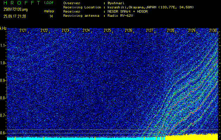Image resolution: width=221 pixels, height=140 pixels.
Task: Click the 2126 time marker
Action: pos(128,30)
